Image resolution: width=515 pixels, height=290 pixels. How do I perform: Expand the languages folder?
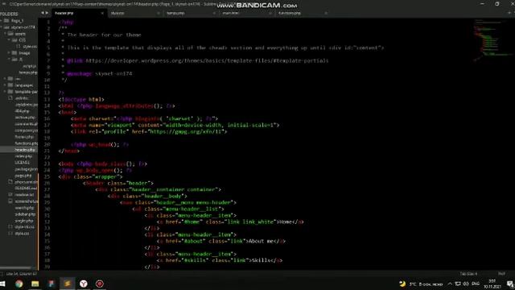(6, 85)
